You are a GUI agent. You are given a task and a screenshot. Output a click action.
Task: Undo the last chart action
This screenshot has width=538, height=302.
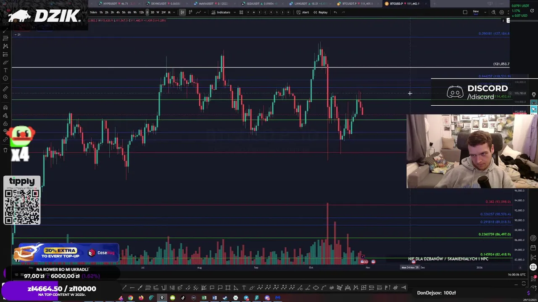coord(335,12)
